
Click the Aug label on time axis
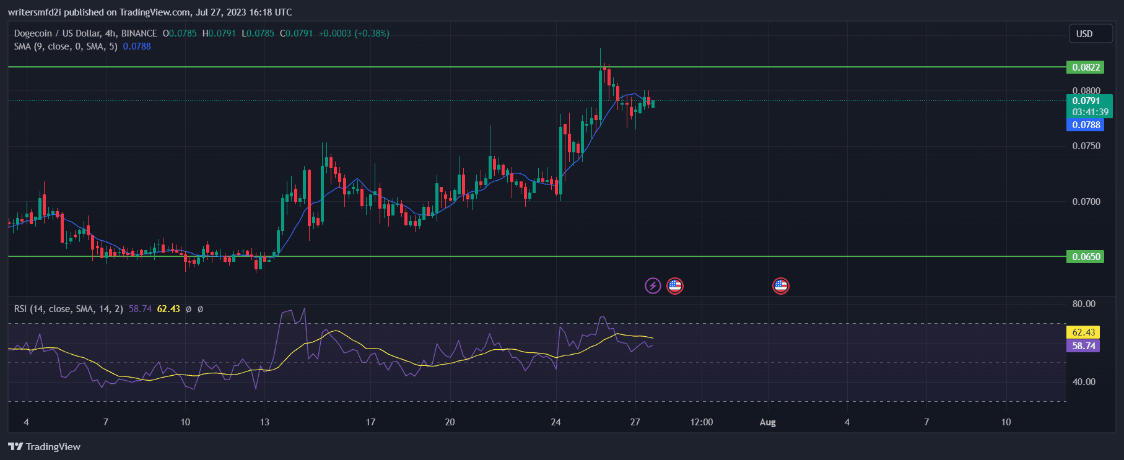[x=767, y=422]
